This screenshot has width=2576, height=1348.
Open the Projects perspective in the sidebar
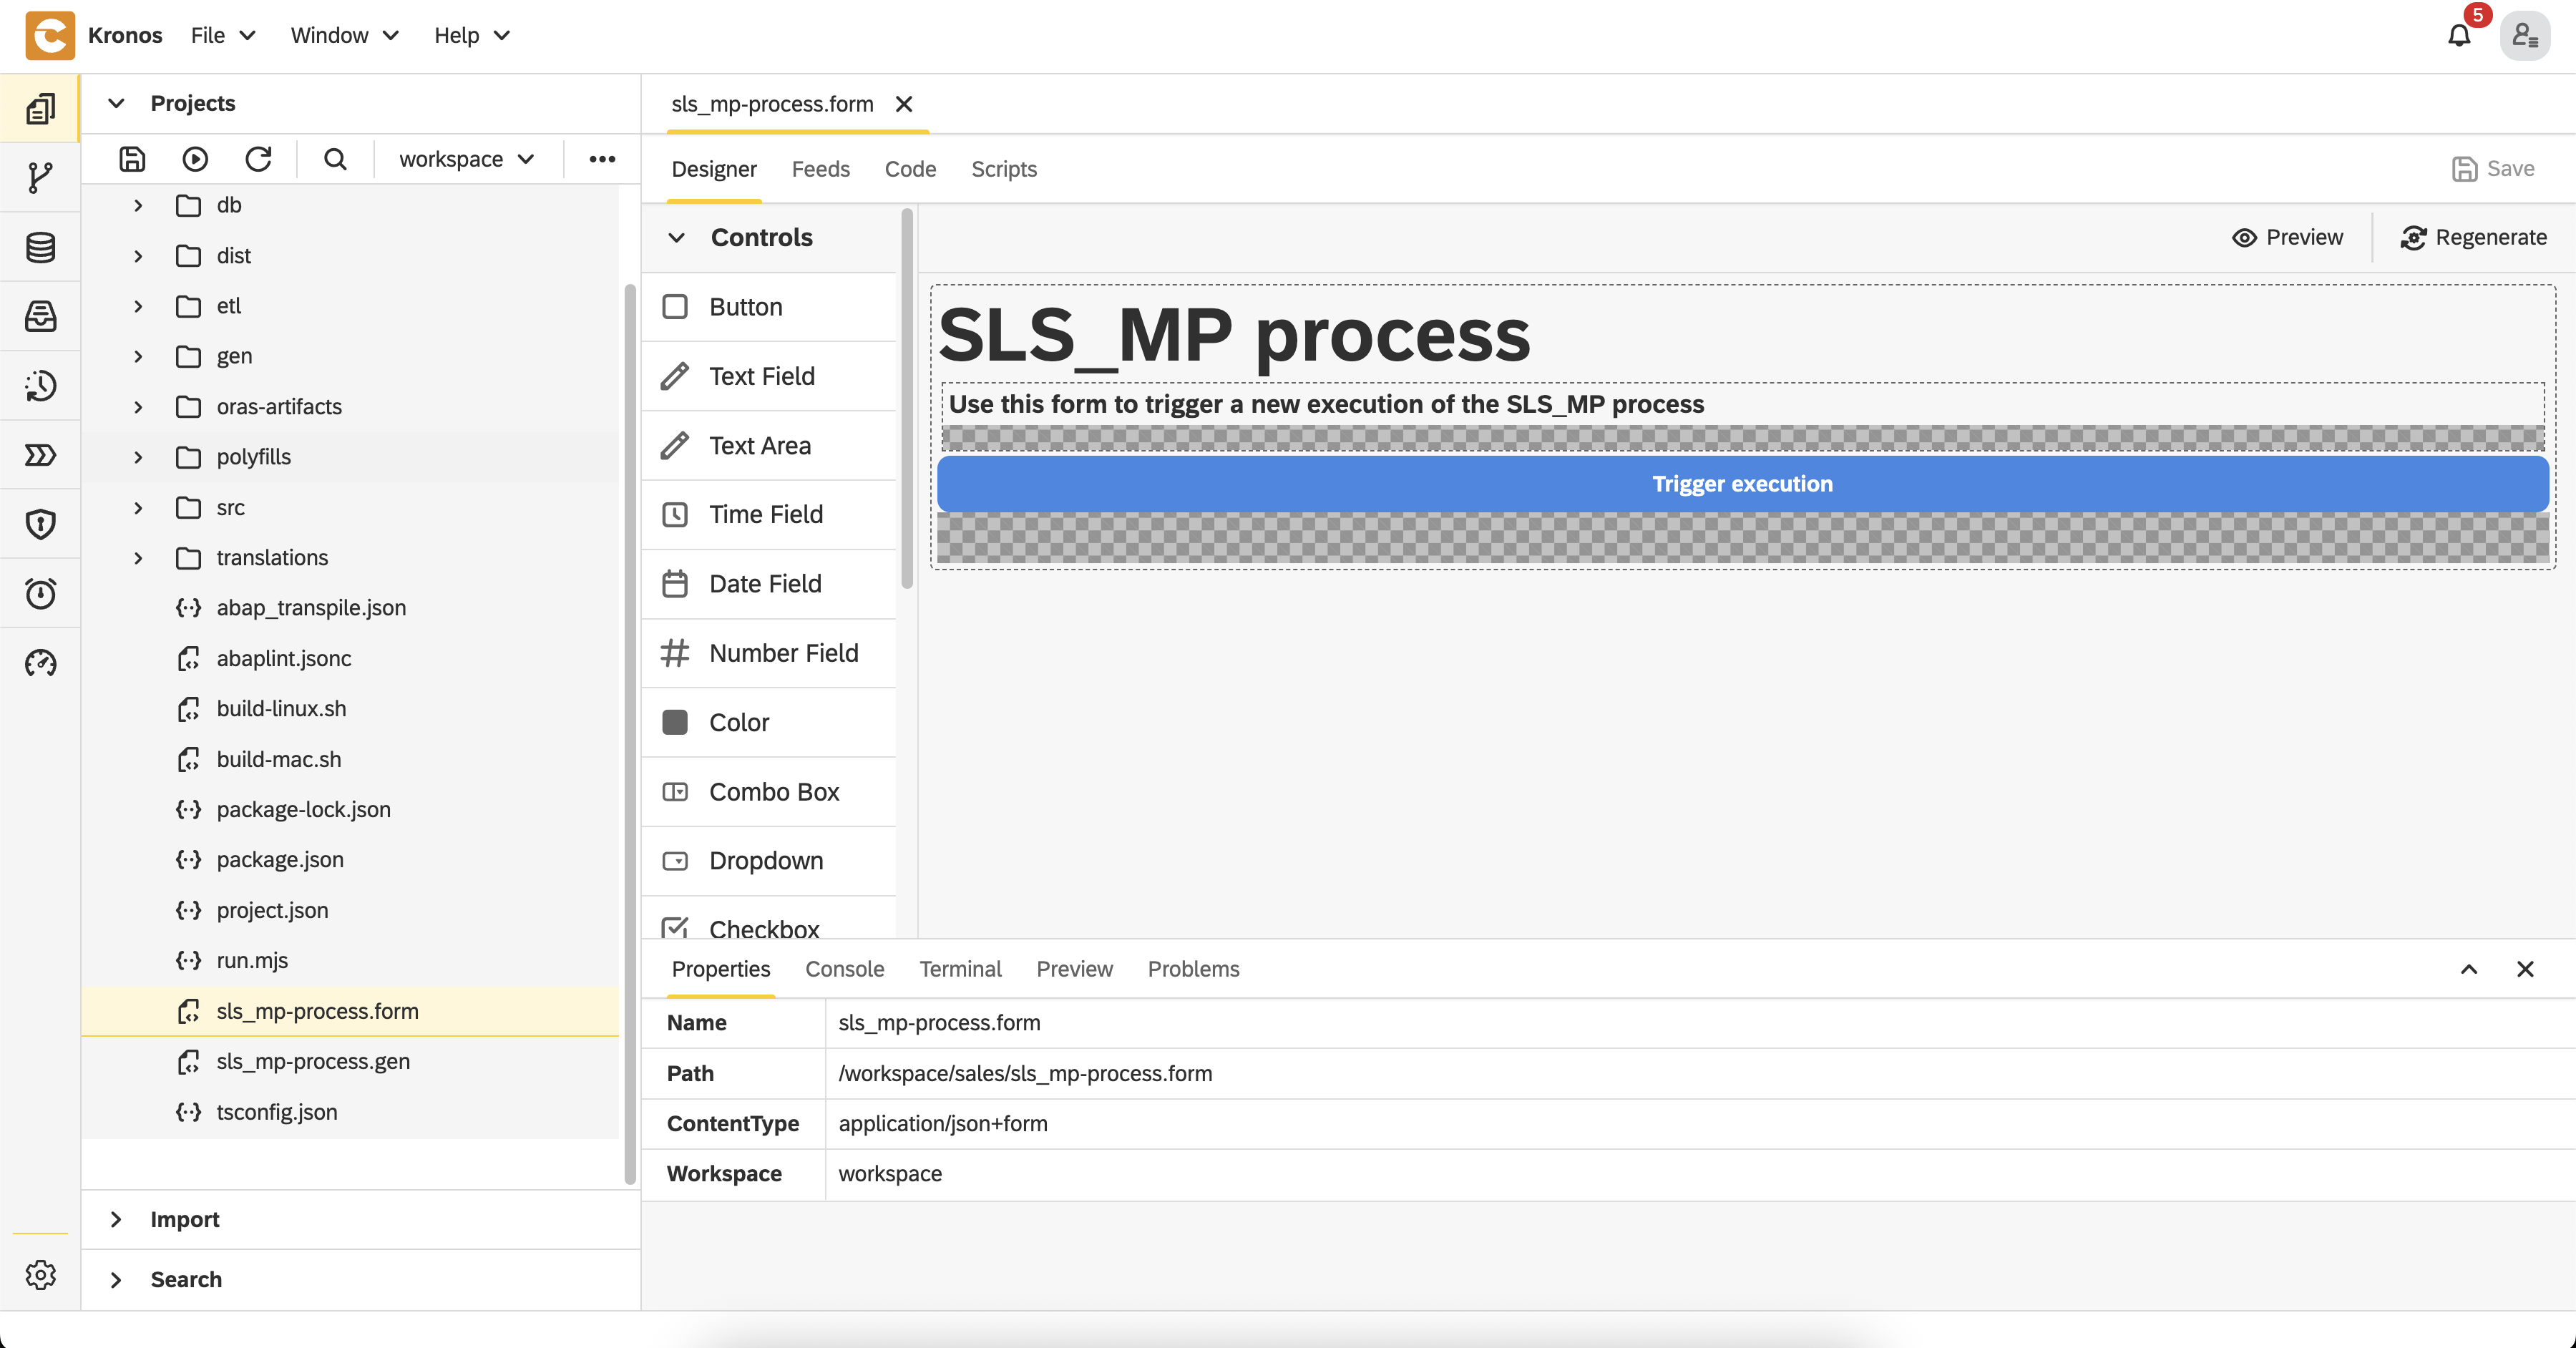coord(40,108)
